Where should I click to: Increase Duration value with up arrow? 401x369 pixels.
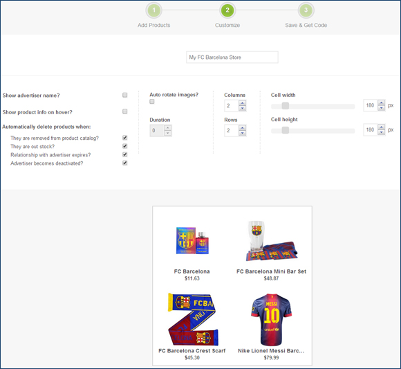(x=167, y=128)
